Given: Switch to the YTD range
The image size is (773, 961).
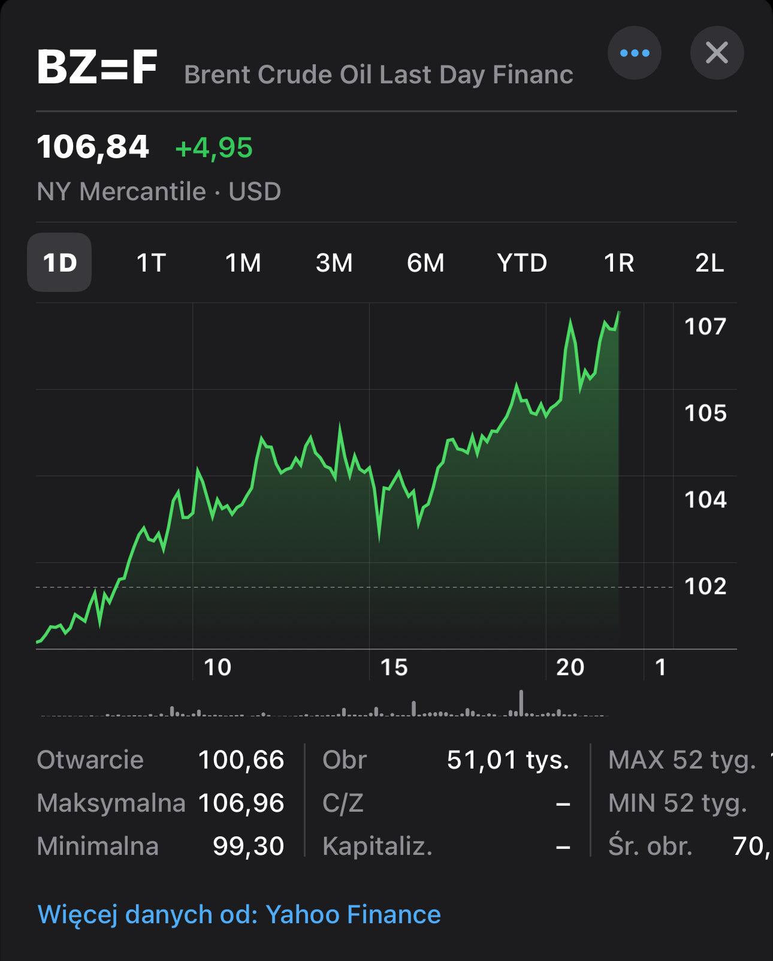Looking at the screenshot, I should [x=522, y=263].
